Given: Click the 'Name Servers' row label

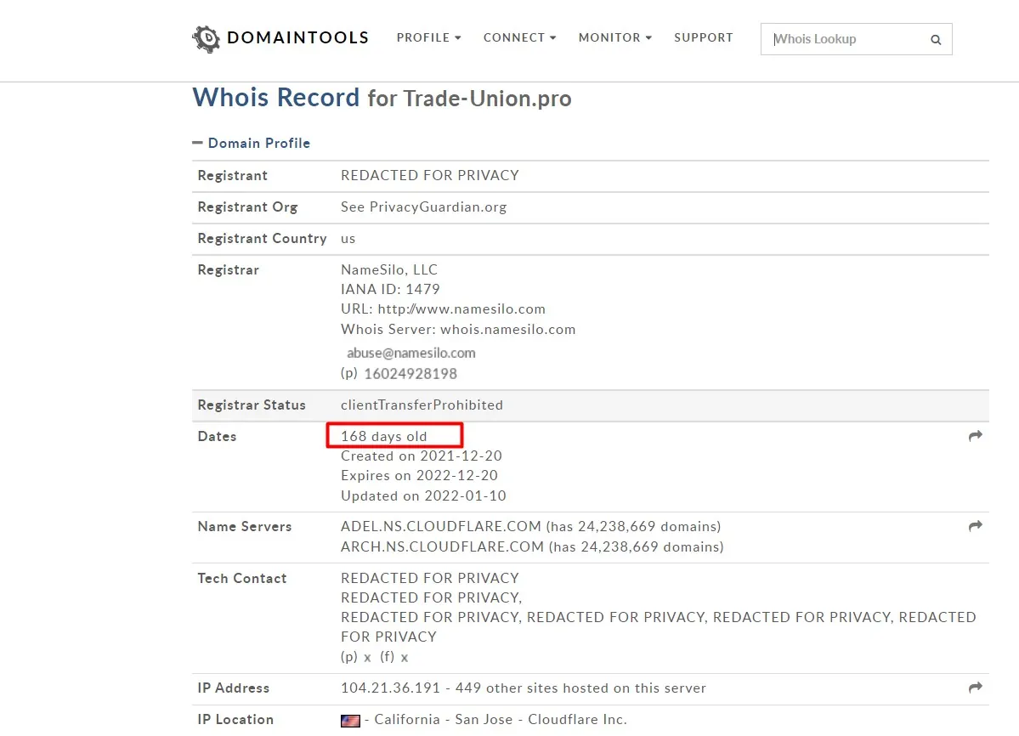Looking at the screenshot, I should coord(245,526).
